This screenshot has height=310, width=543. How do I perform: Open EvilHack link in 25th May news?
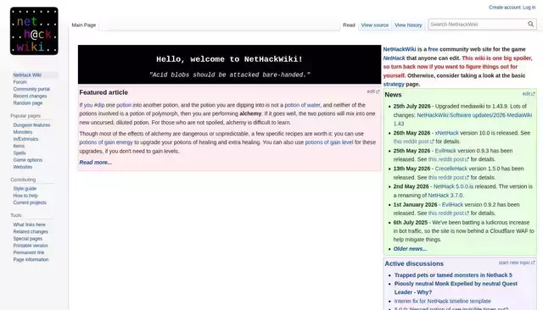pyautogui.click(x=445, y=151)
